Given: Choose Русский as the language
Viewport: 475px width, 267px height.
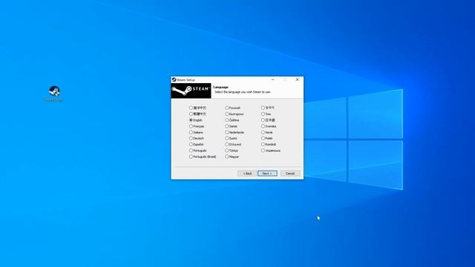Looking at the screenshot, I should point(227,108).
